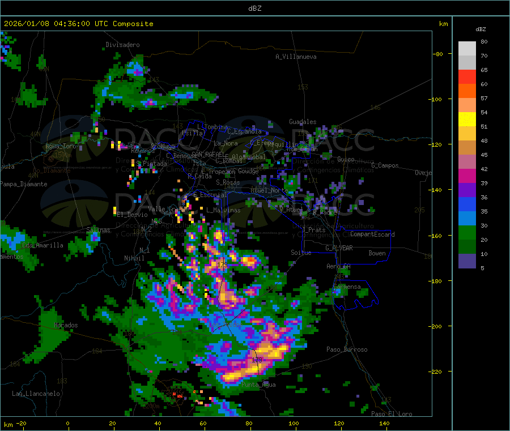The width and height of the screenshot is (510, 431).
Task: Select the Morados map label
Action: tap(66, 325)
